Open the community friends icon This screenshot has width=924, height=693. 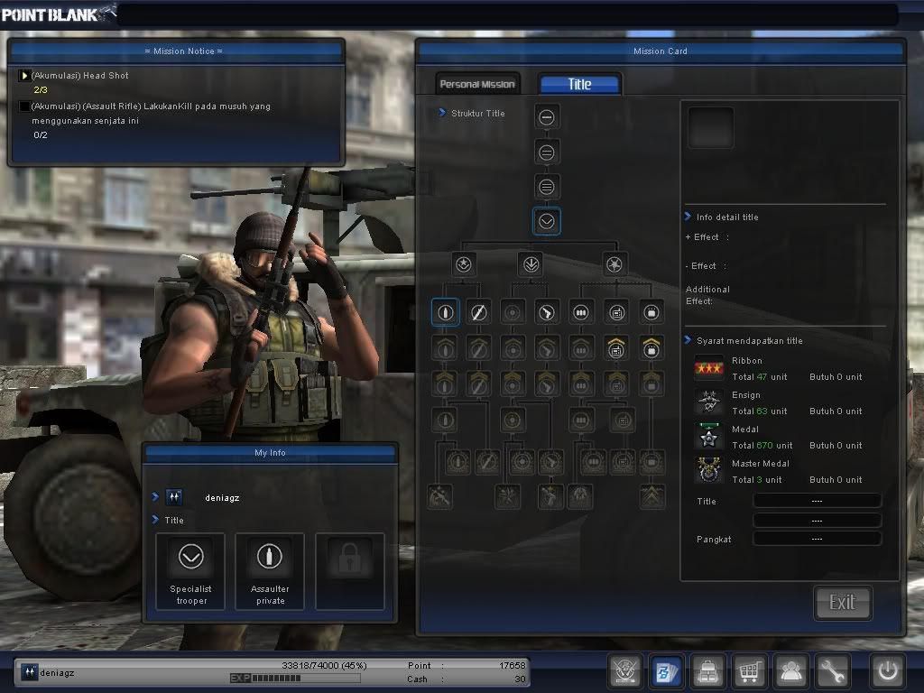click(790, 671)
